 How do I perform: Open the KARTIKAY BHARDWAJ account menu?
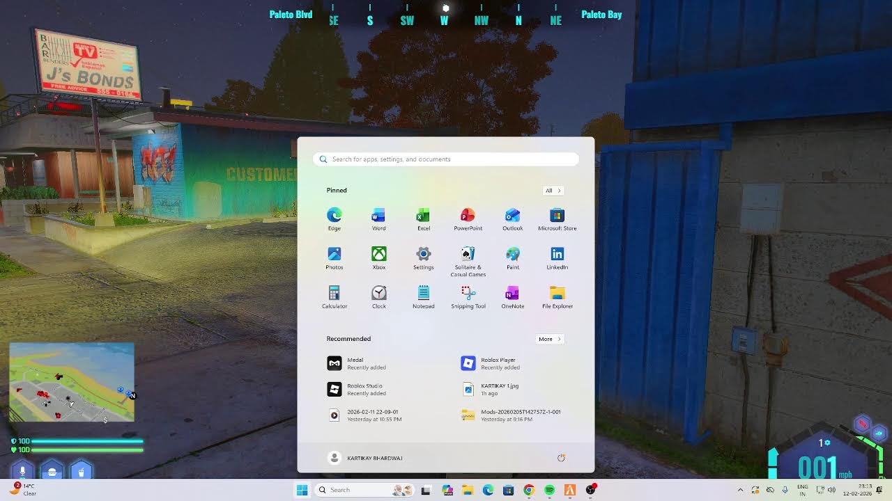[366, 458]
